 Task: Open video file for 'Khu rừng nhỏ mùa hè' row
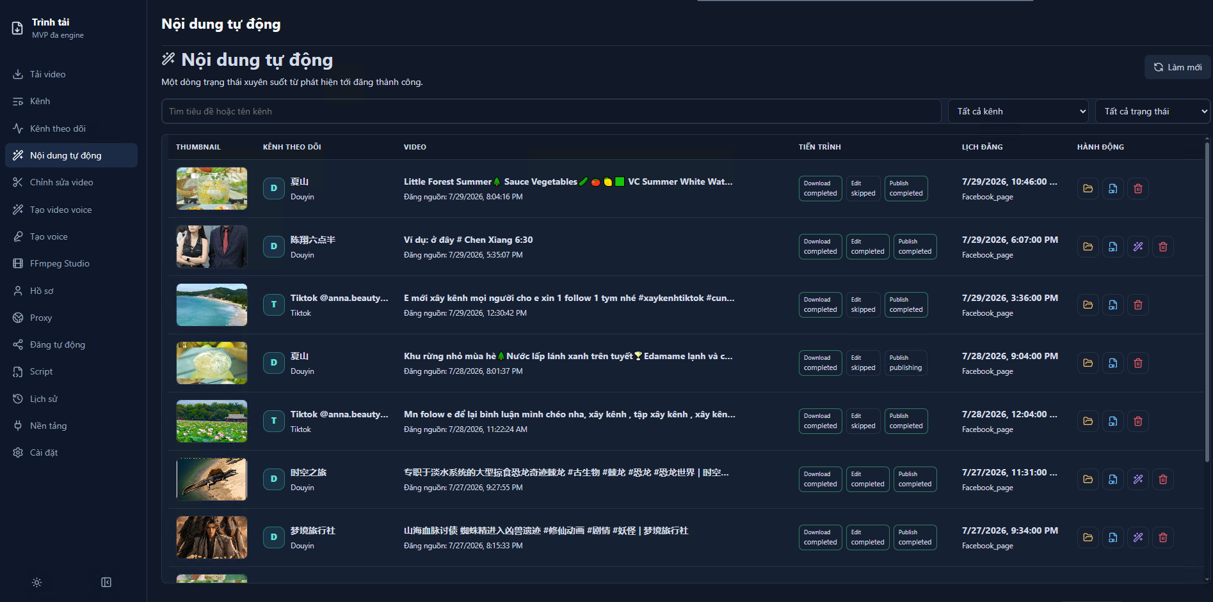click(1113, 363)
